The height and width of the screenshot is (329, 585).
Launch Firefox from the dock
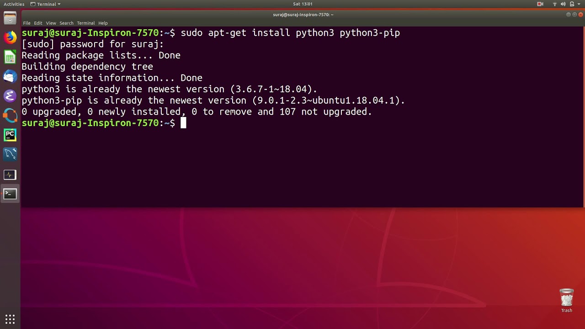pos(10,37)
